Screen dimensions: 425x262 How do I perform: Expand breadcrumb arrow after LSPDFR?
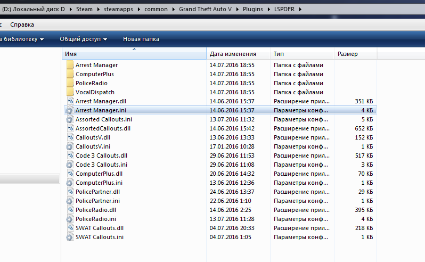tap(300, 9)
